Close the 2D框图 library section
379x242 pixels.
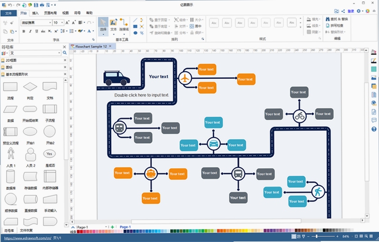point(65,60)
